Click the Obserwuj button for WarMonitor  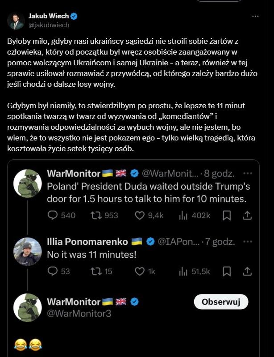[221, 302]
